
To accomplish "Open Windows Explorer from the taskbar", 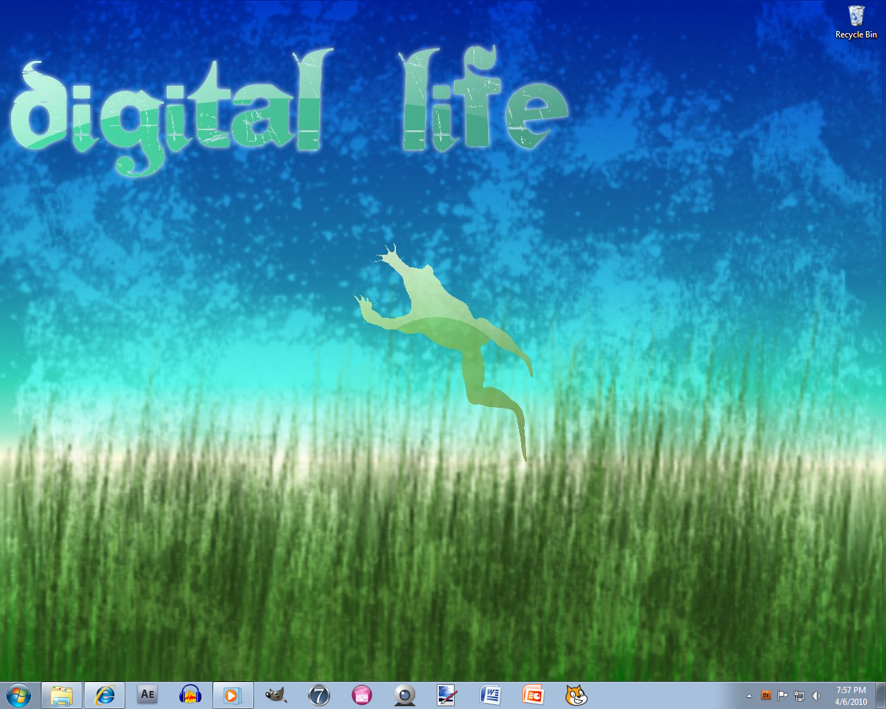I will tap(61, 695).
